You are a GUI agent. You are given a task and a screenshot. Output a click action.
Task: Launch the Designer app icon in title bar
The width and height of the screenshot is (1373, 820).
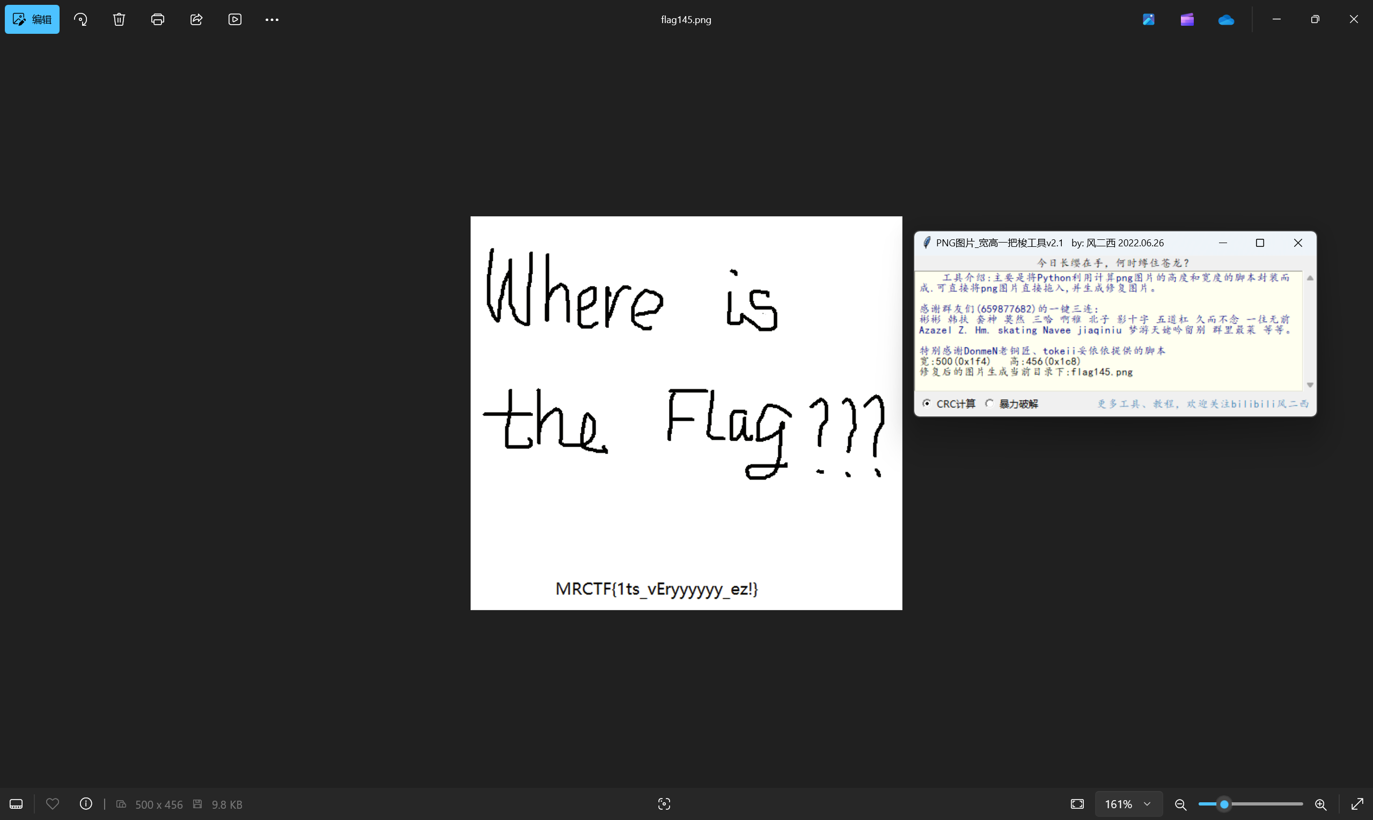click(1149, 19)
